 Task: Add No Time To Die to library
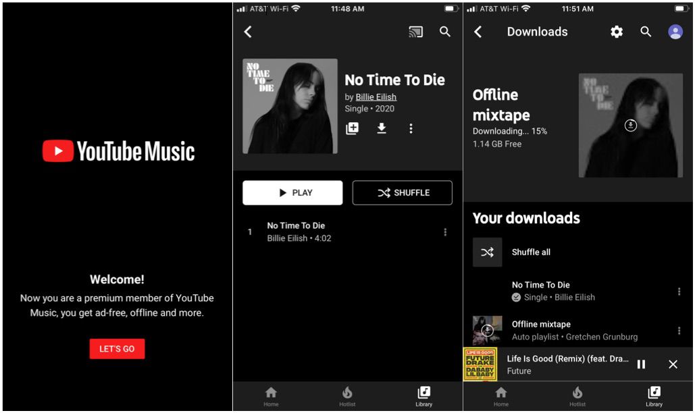[x=353, y=128]
